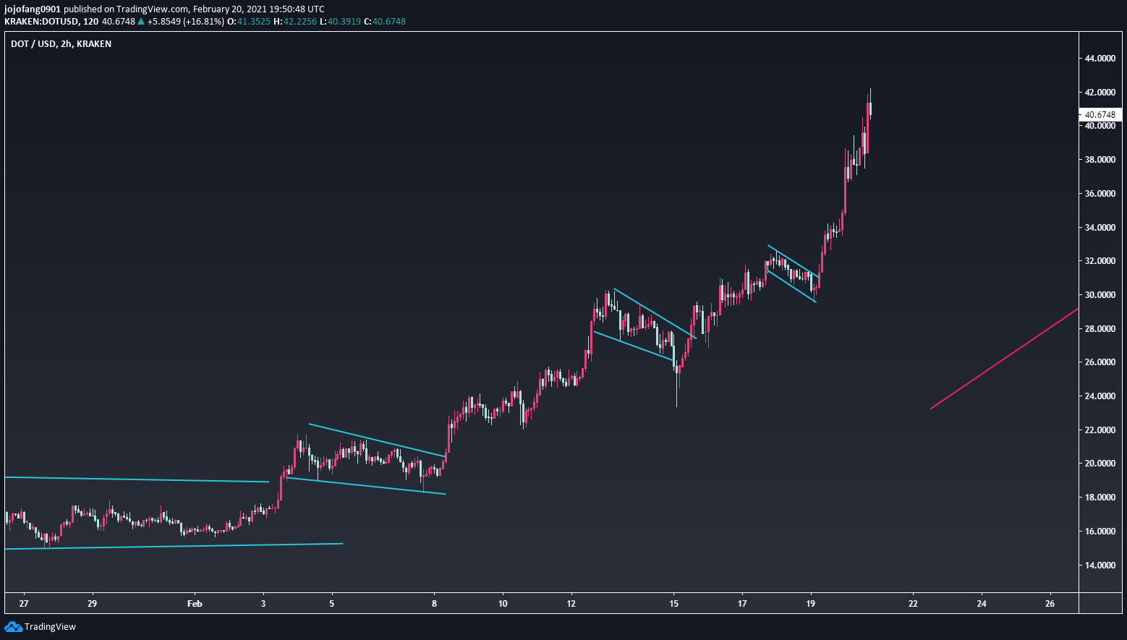Click the 42.0000 price axis label

pos(1100,93)
